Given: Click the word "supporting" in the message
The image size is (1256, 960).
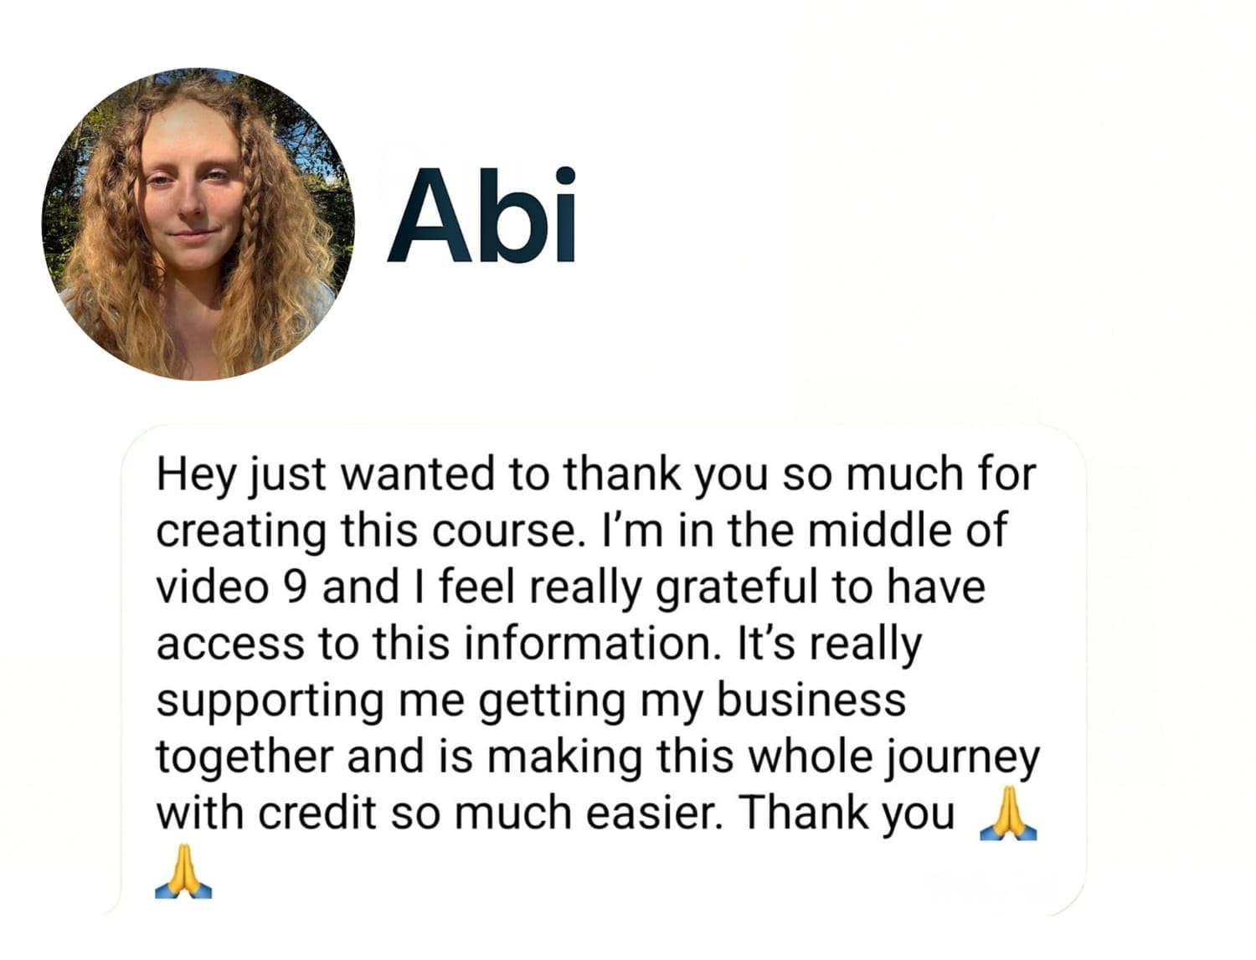Looking at the screenshot, I should [270, 701].
